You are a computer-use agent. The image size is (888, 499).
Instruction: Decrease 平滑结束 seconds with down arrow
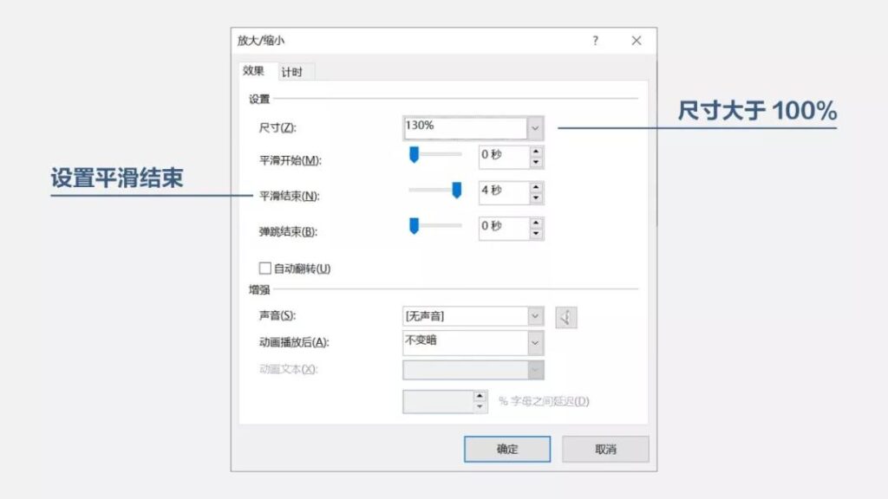[536, 198]
